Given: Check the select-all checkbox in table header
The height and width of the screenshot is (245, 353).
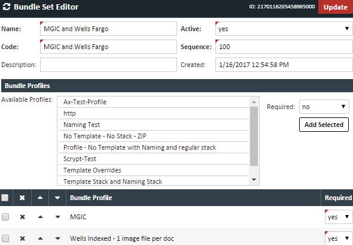Looking at the screenshot, I should [5, 198].
